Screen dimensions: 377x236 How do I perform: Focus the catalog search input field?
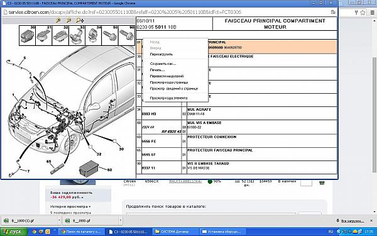point(211,215)
